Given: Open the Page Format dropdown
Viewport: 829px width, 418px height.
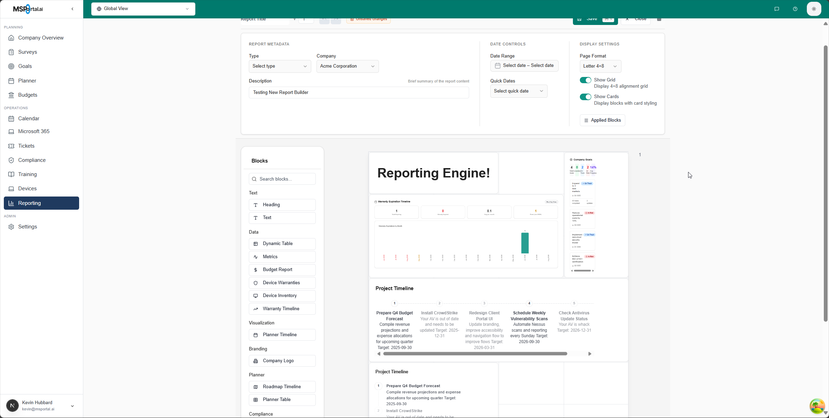Looking at the screenshot, I should tap(600, 66).
